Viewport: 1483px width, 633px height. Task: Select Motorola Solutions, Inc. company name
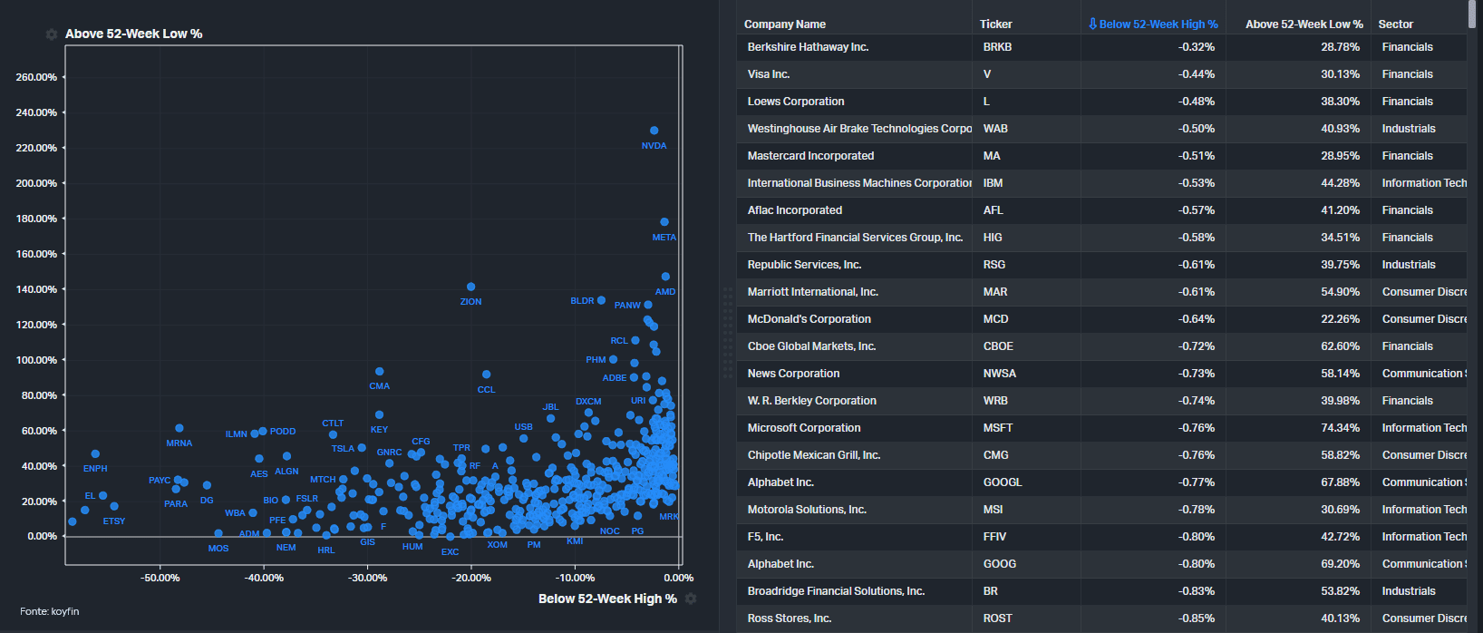tap(807, 510)
